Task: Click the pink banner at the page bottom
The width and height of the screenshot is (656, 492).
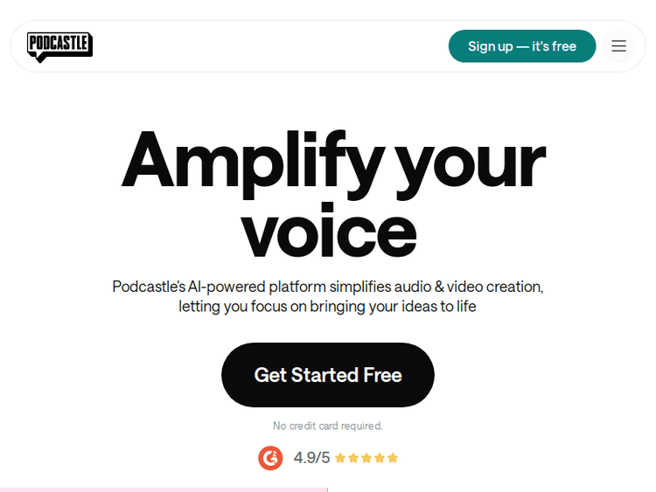Action: pos(164,489)
